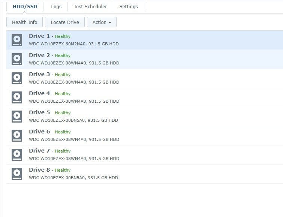Viewport: 283px width, 217px height.
Task: Expand the Action dropdown menu
Action: coord(102,22)
